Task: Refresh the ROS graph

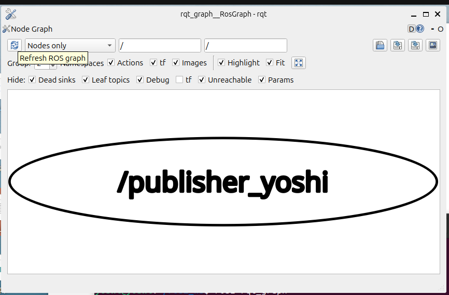Action: point(15,45)
